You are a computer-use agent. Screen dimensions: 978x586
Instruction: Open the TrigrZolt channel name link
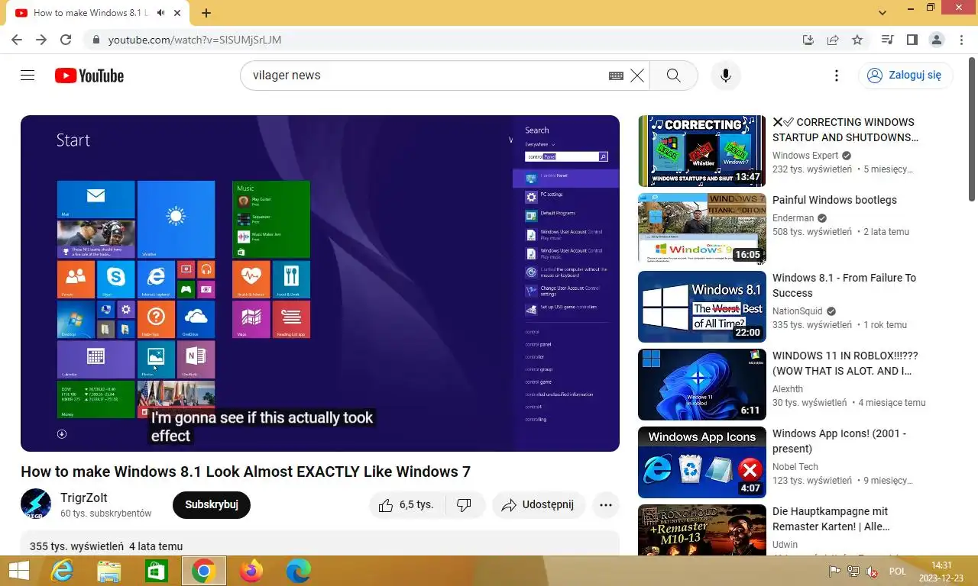(84, 497)
